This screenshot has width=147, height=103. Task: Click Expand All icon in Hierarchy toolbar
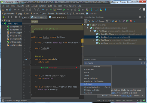pyautogui.click(x=120, y=21)
